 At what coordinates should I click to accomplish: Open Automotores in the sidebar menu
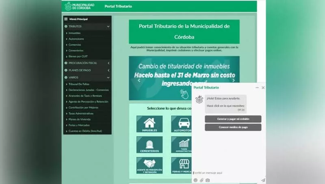point(76,39)
